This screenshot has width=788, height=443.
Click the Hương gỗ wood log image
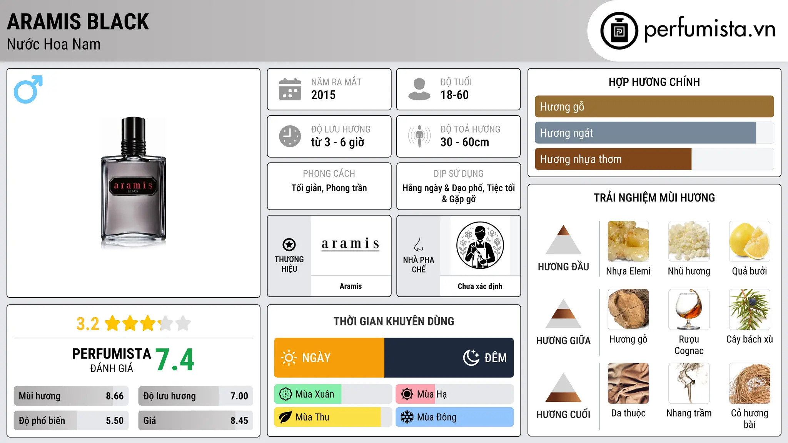[x=628, y=310]
